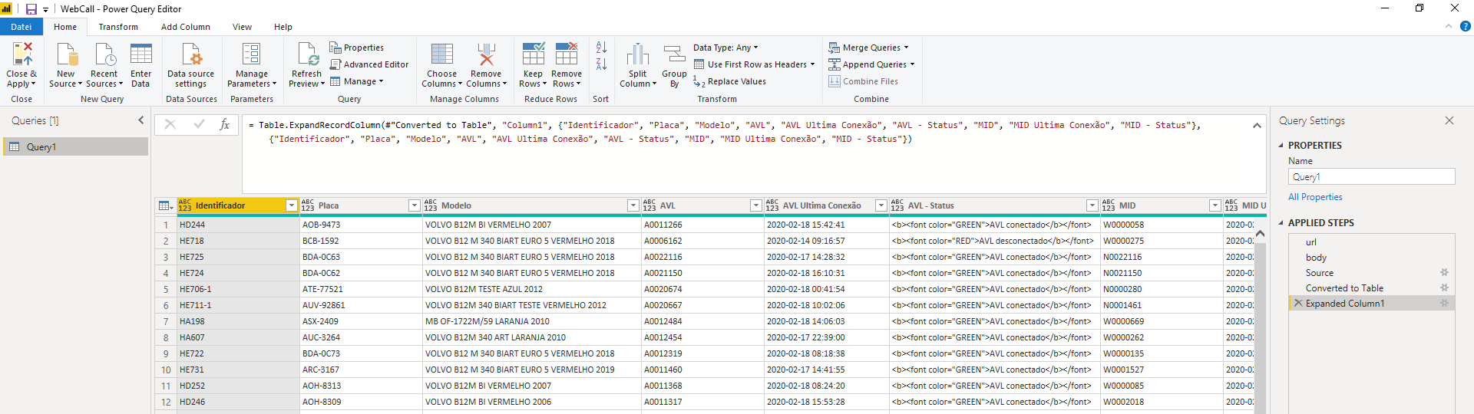This screenshot has width=1474, height=414.
Task: Click the save icon in title bar
Action: point(31,9)
